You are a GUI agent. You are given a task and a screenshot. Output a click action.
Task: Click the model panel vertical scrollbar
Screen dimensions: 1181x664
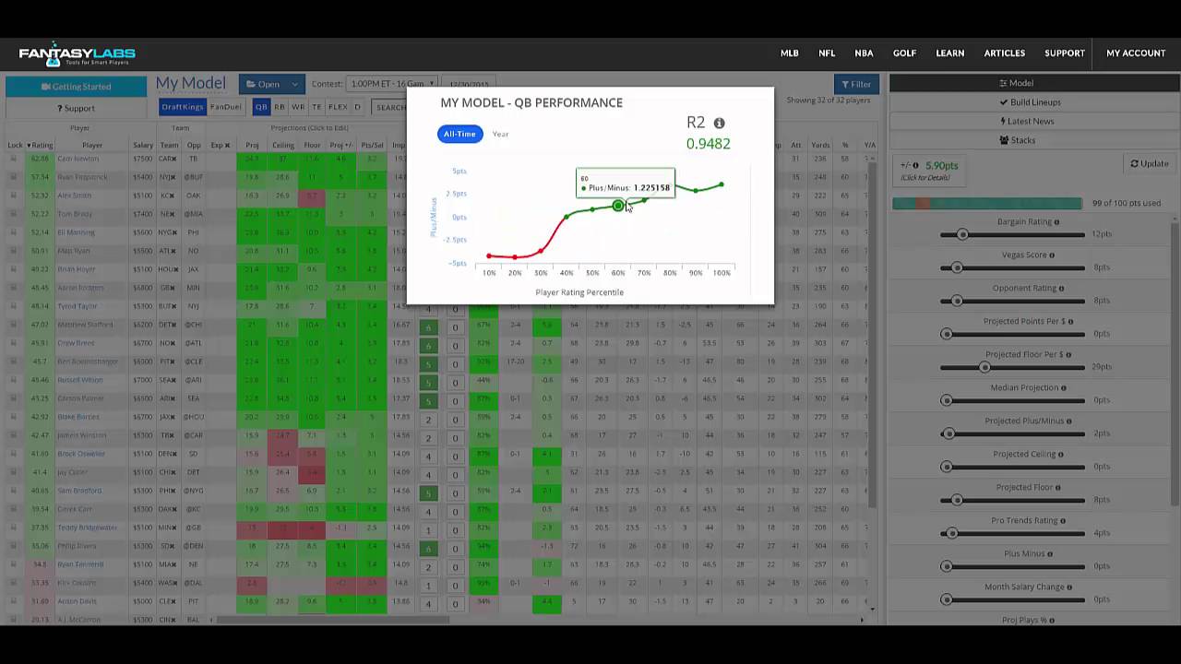pyautogui.click(x=1175, y=364)
